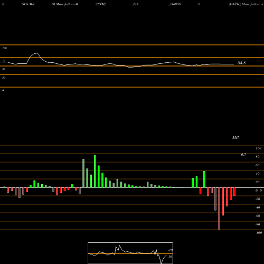Image resolution: width=264 pixels, height=264 pixels.
Task: Click the MR scale label -100
Action: (259, 233)
